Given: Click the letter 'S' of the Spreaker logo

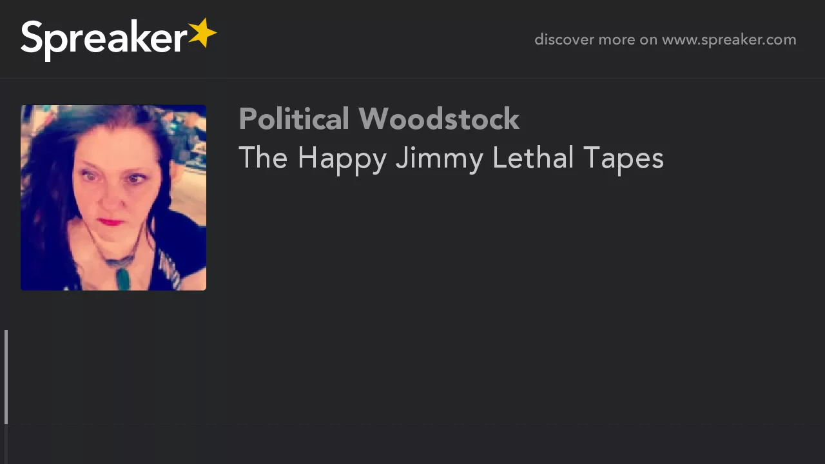Looking at the screenshot, I should pyautogui.click(x=34, y=37).
